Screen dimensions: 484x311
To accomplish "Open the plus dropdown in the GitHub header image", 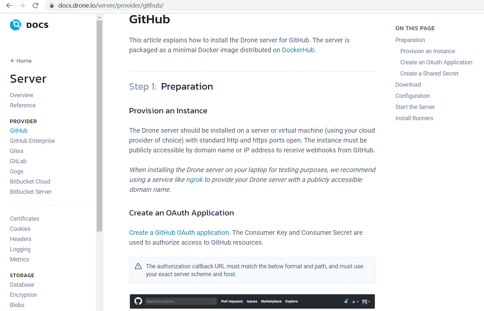I will [355, 301].
